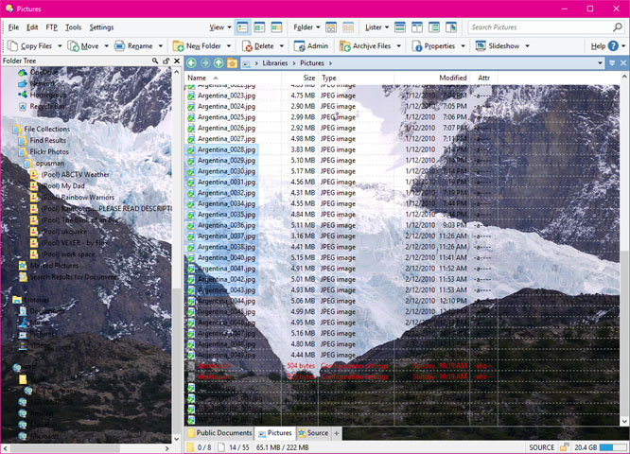Viewport: 630px width, 454px height.
Task: Expand the Copy Files dropdown arrow
Action: [x=60, y=46]
